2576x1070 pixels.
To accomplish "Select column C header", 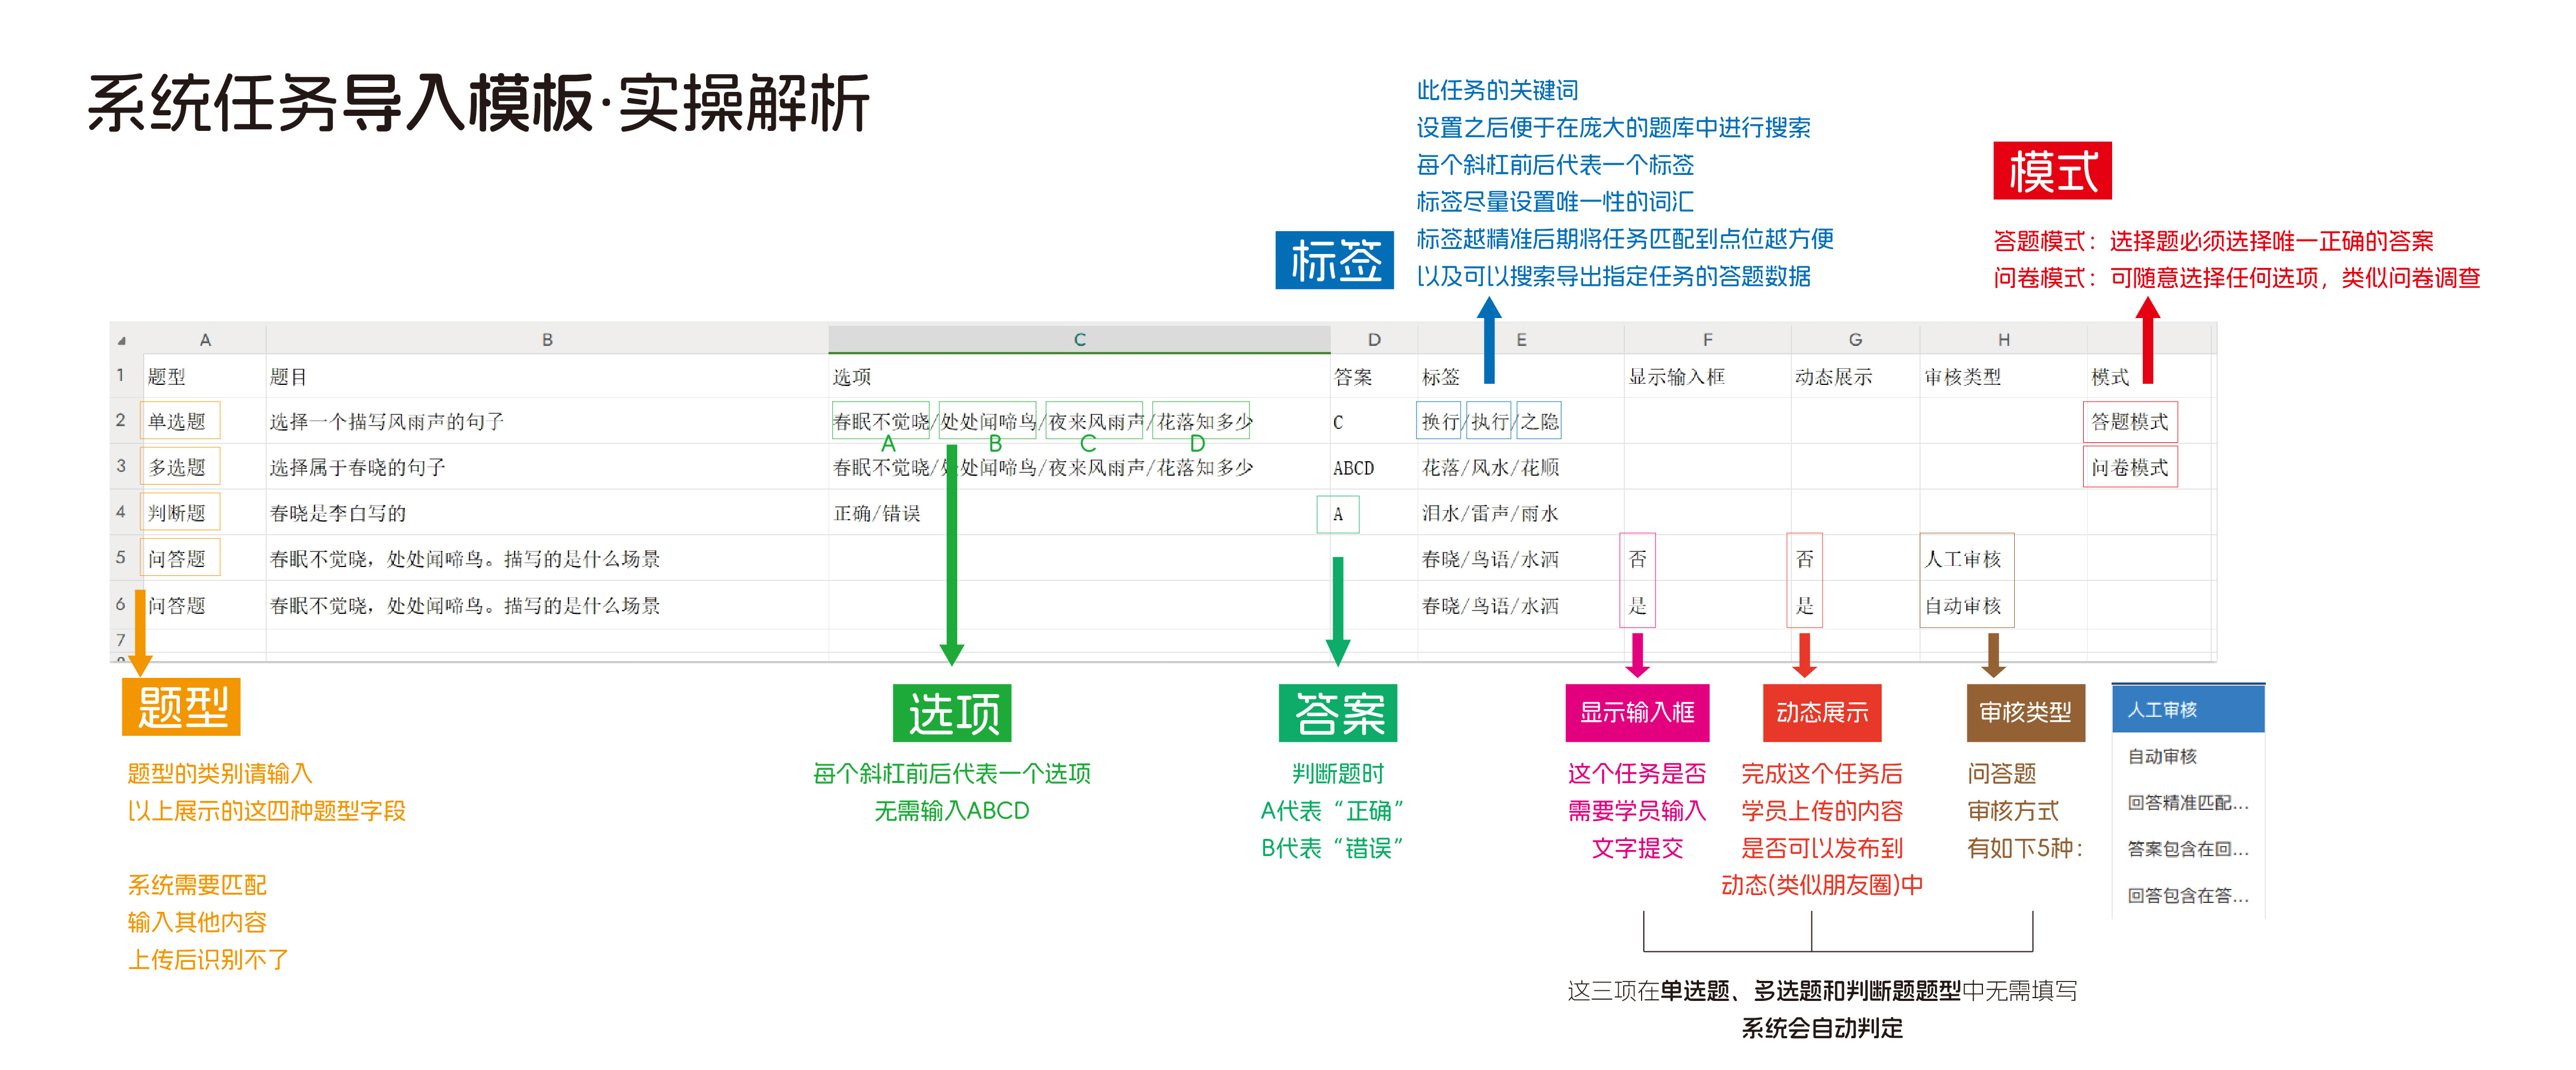I will coord(1079,340).
